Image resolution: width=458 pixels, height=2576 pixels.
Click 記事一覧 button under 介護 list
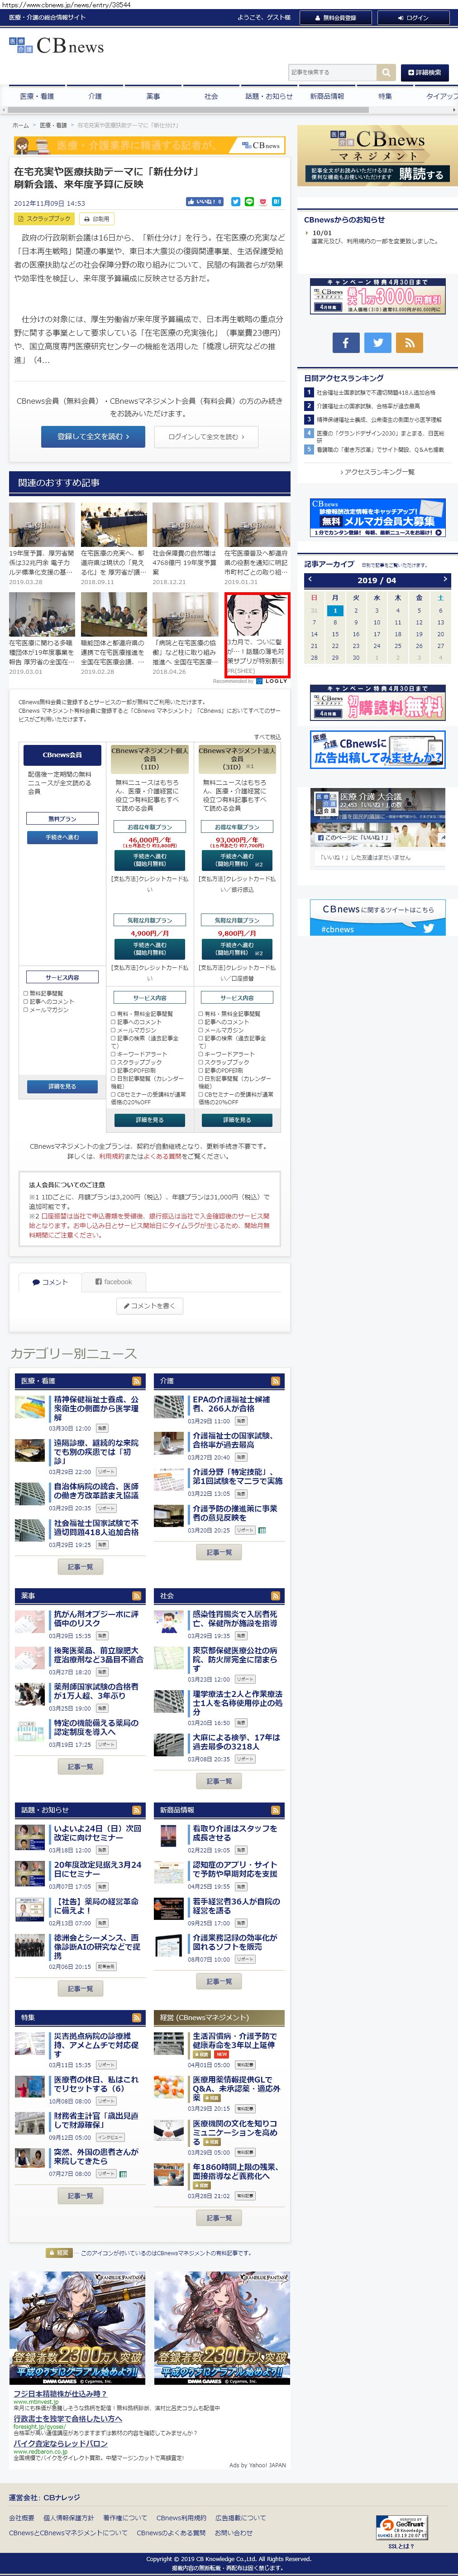[219, 1553]
